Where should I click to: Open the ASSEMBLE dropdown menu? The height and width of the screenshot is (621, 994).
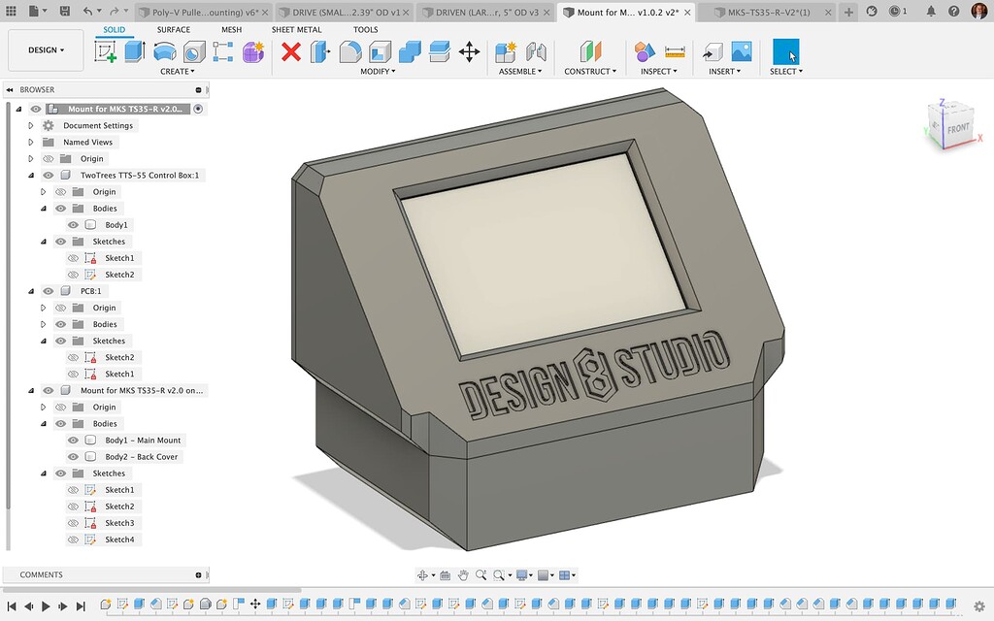(520, 72)
